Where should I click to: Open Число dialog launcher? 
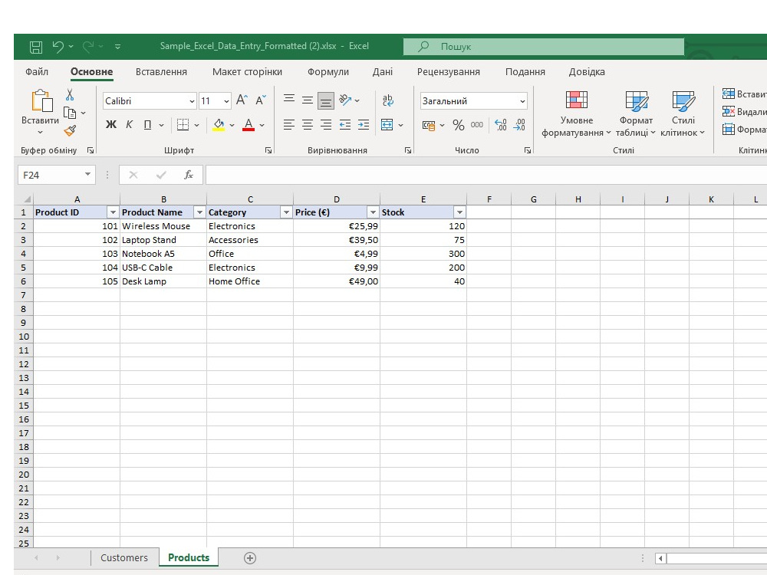tap(528, 150)
